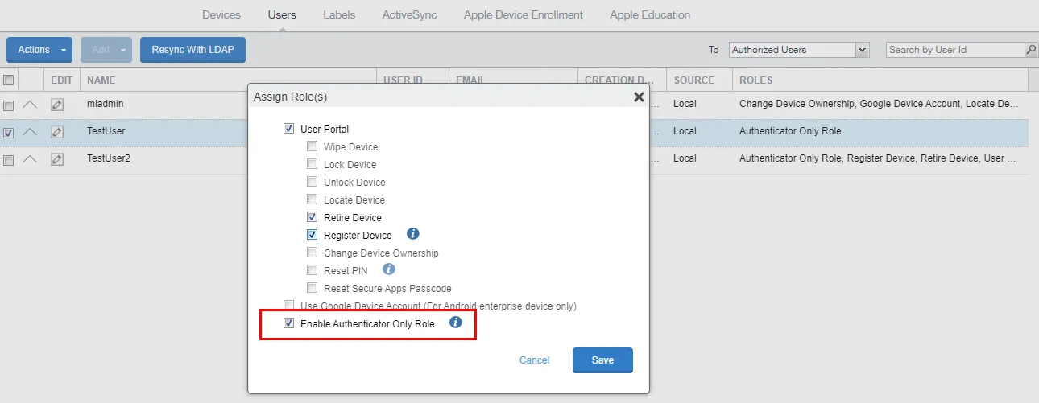Viewport: 1039px width, 403px height.
Task: Enable the Lock Device checkbox
Action: click(312, 164)
